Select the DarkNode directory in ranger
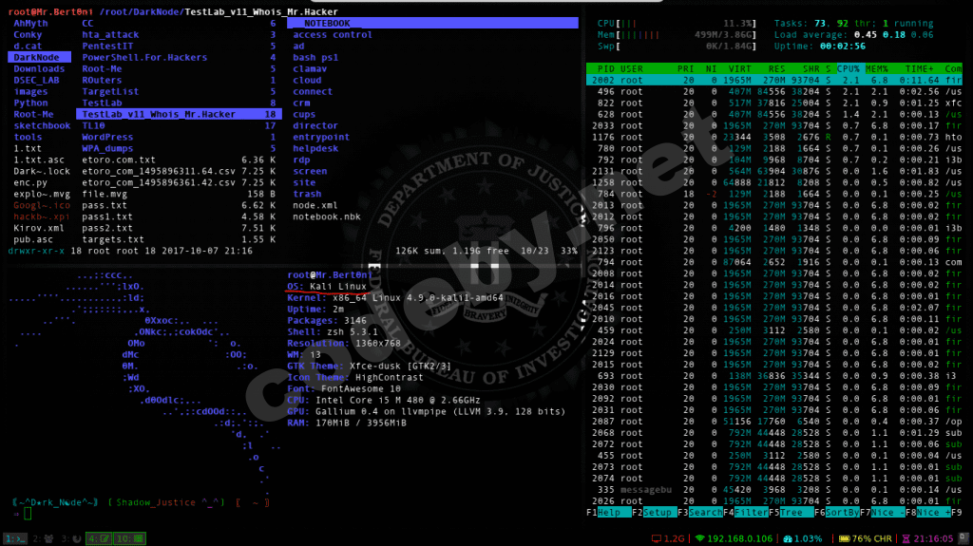The height and width of the screenshot is (546, 973). tap(39, 57)
